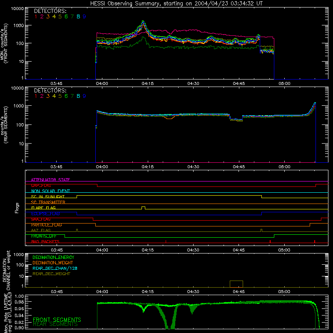Click the ATTENUATOR_STATE flag label
This screenshot has width=333, height=333.
[50, 180]
